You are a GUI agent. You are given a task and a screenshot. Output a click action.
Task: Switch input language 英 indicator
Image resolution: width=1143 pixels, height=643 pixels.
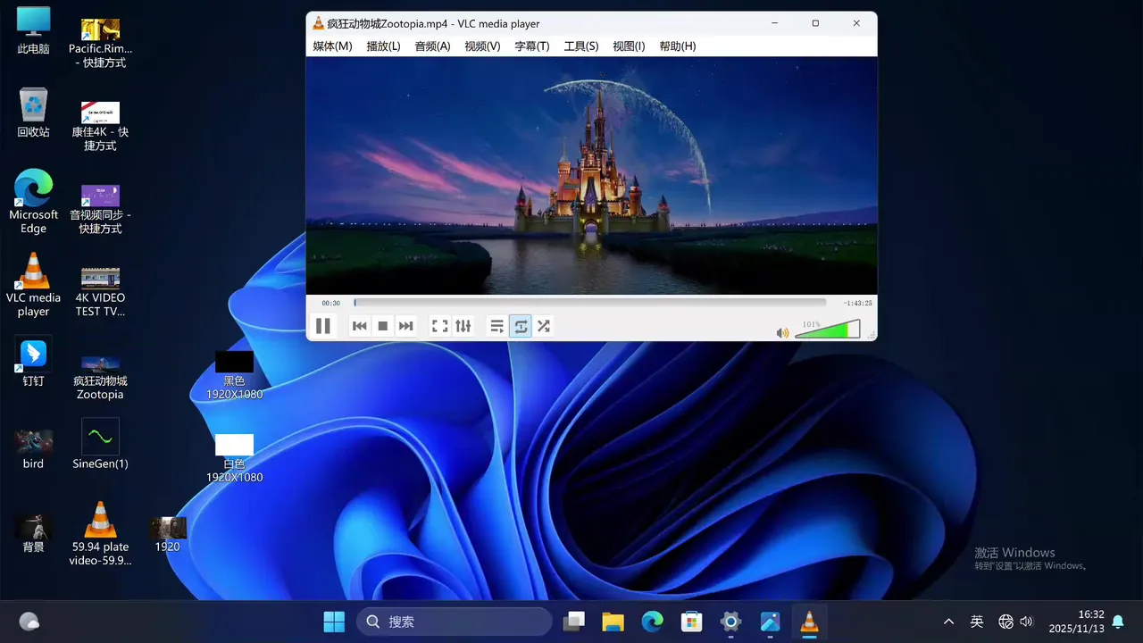[x=977, y=622]
